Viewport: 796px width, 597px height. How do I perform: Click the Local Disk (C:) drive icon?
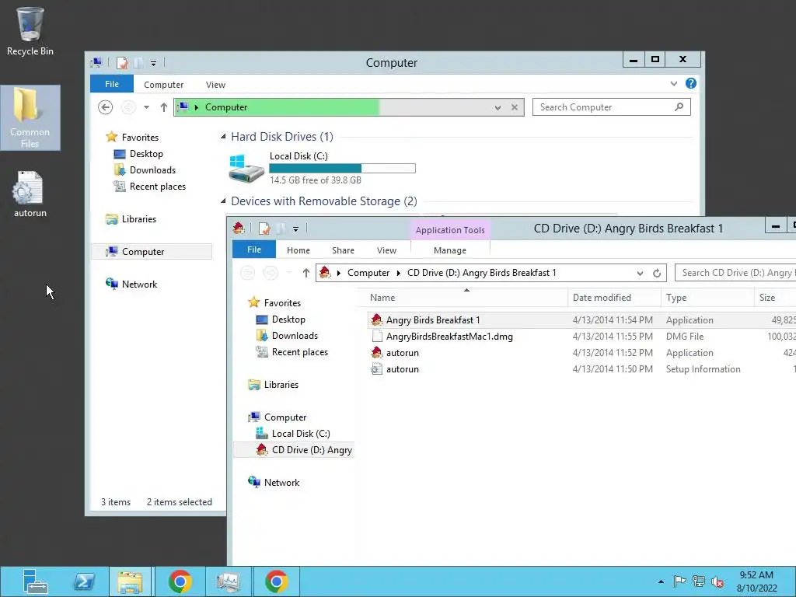click(246, 168)
